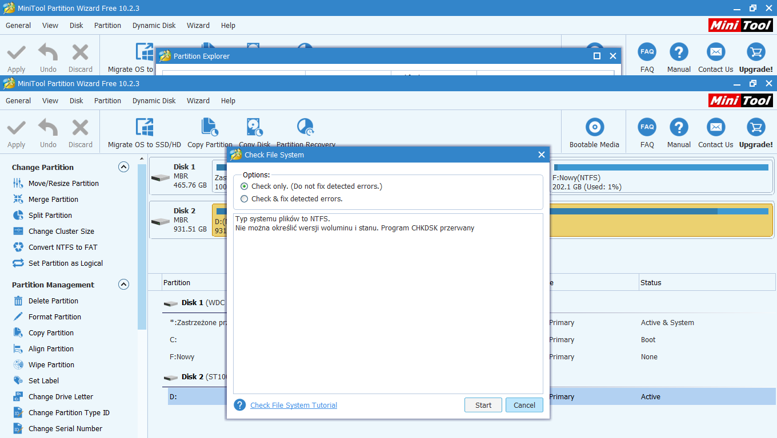Choose Split Partition in sidebar

[50, 215]
